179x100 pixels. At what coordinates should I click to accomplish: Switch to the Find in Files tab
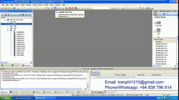[x=26, y=92]
